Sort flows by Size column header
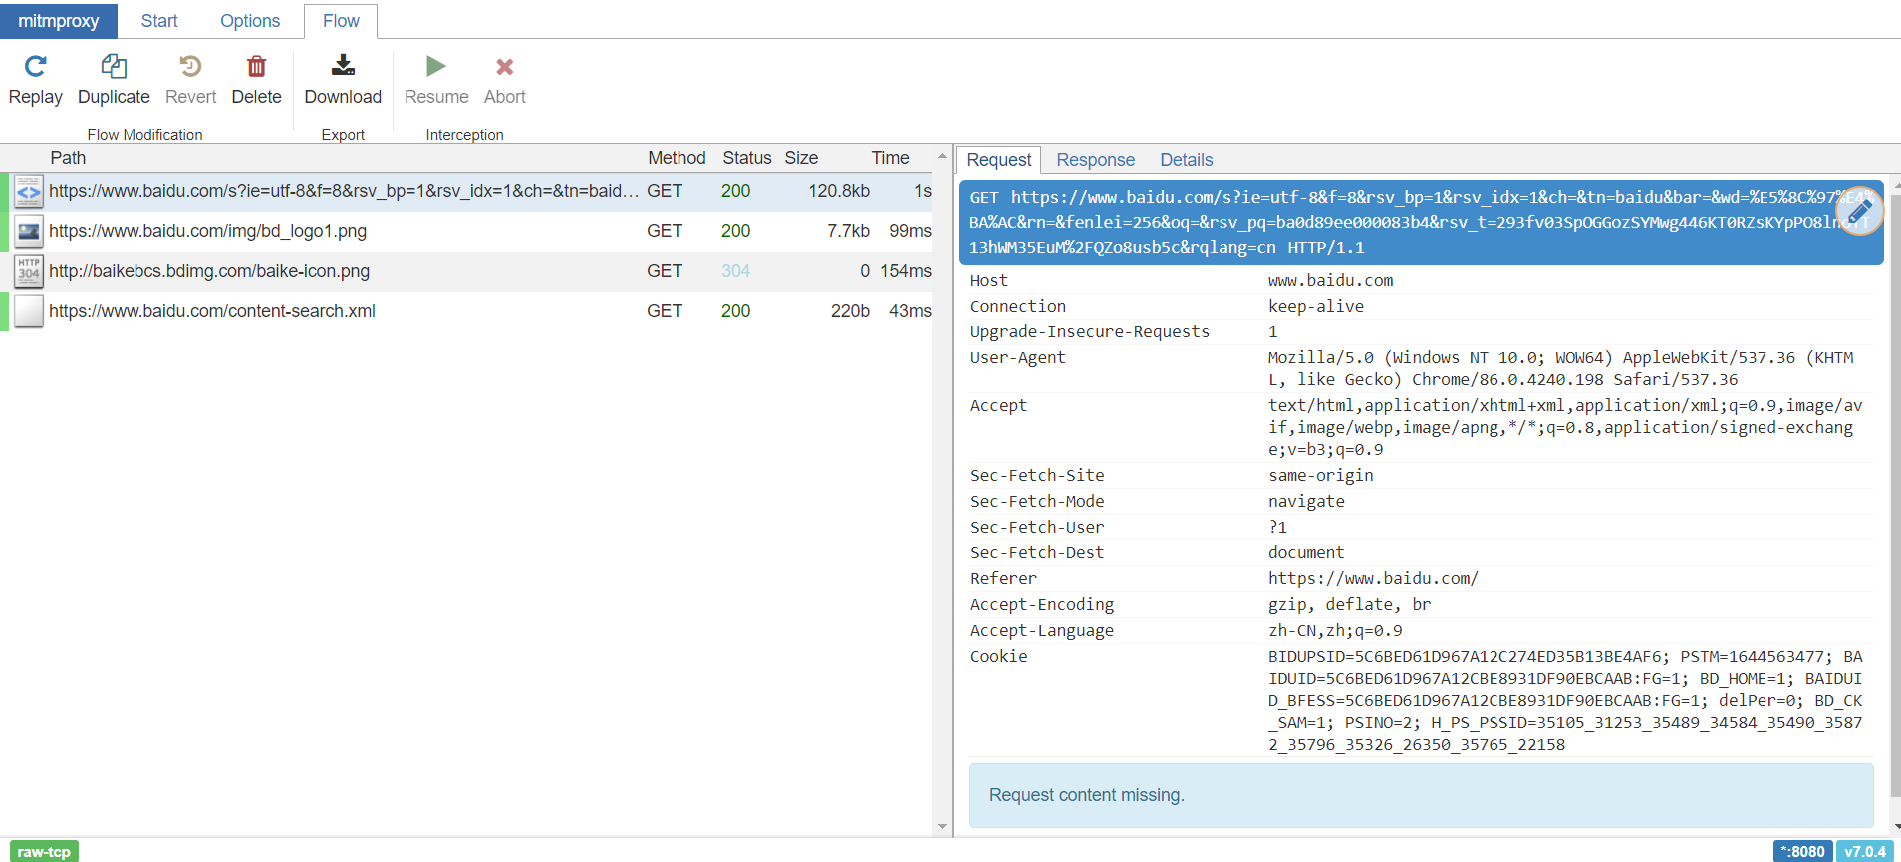This screenshot has width=1901, height=862. coord(801,158)
